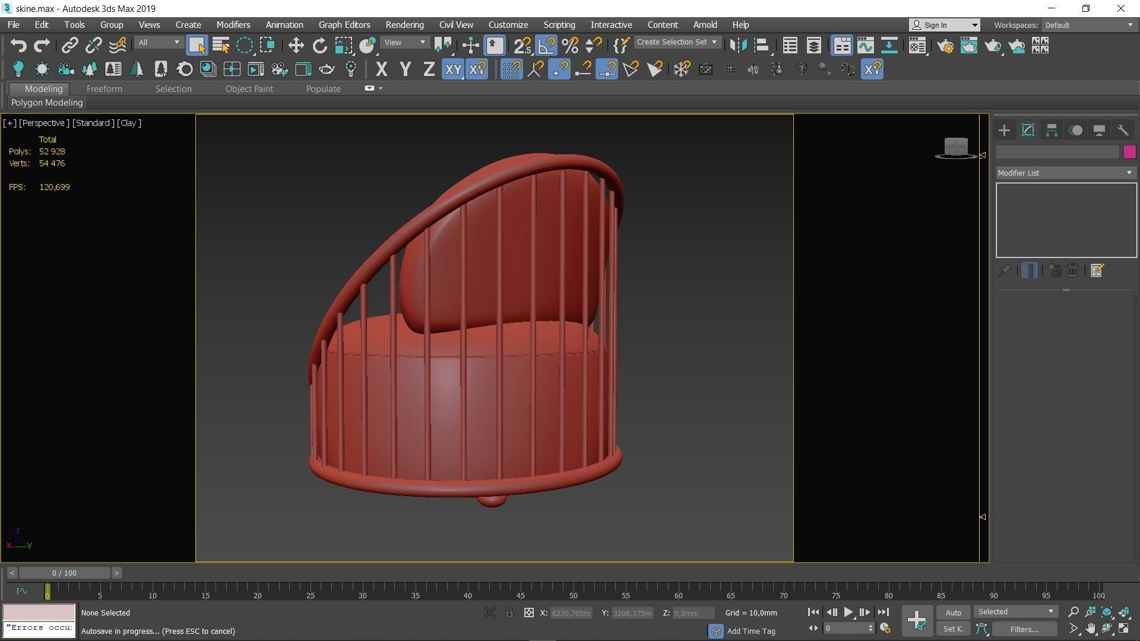Image resolution: width=1140 pixels, height=641 pixels.
Task: Expand the Create Selection Set dropdown
Action: click(677, 42)
